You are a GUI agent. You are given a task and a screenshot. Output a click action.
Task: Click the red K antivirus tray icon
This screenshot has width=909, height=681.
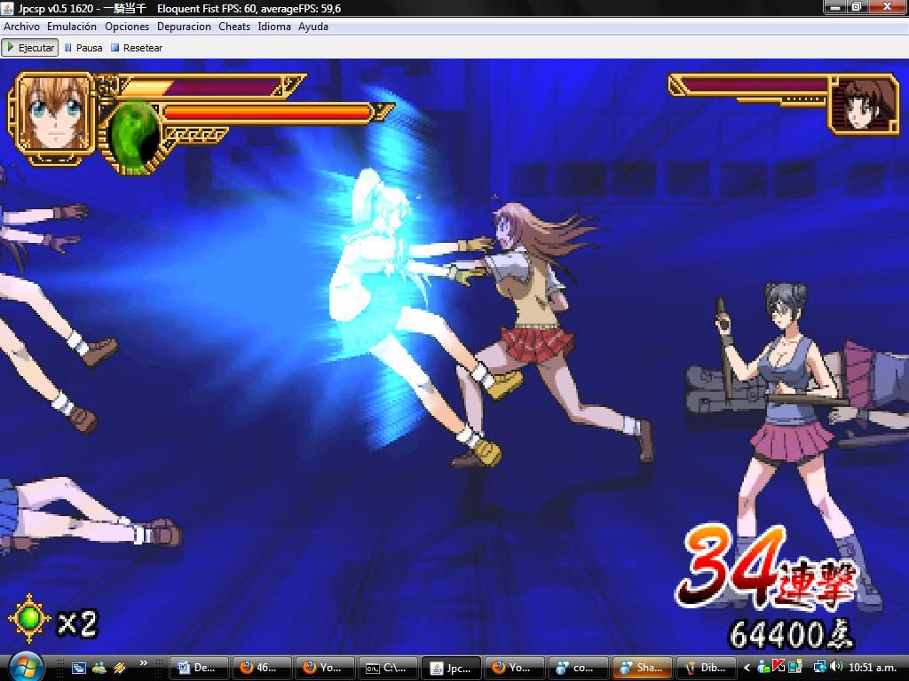(779, 667)
